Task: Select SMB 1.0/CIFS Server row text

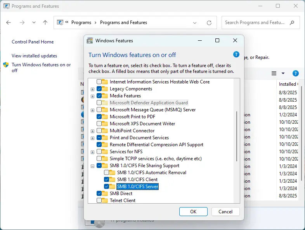Action: (137, 187)
